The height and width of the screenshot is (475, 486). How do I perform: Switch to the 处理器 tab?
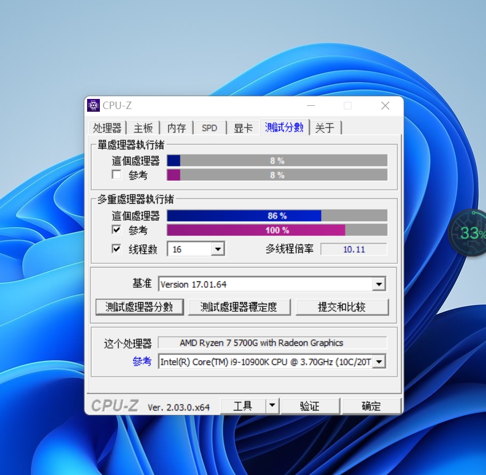pos(107,128)
